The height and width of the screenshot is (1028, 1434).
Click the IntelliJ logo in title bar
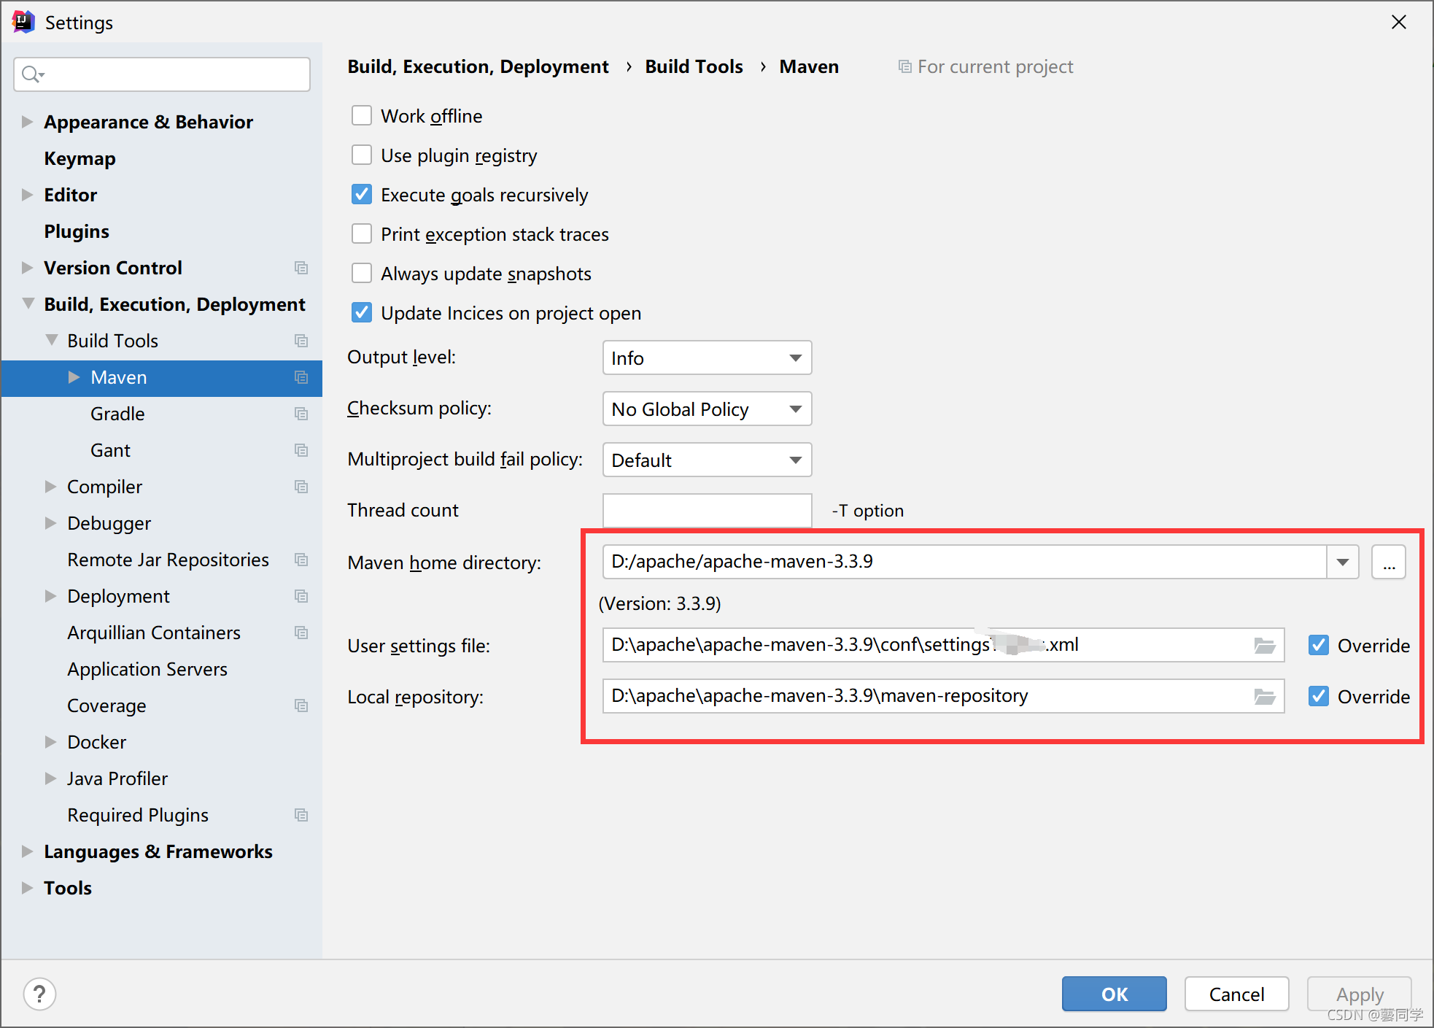(23, 22)
